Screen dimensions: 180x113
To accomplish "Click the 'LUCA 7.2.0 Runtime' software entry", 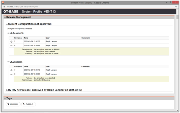I will (x=42, y=80).
